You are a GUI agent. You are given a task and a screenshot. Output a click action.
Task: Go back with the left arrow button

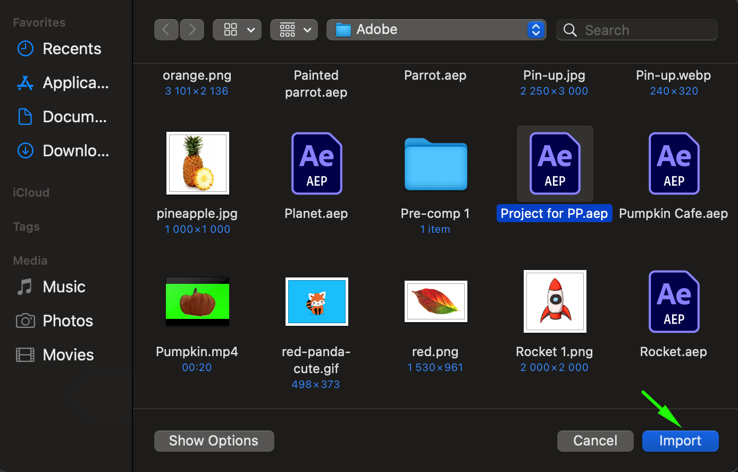tap(166, 30)
